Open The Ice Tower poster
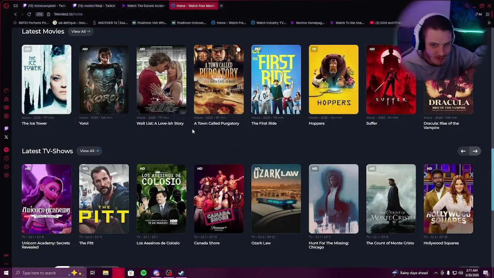494x278 pixels. pyautogui.click(x=46, y=80)
